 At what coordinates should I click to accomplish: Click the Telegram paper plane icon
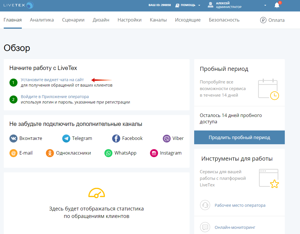click(66, 138)
